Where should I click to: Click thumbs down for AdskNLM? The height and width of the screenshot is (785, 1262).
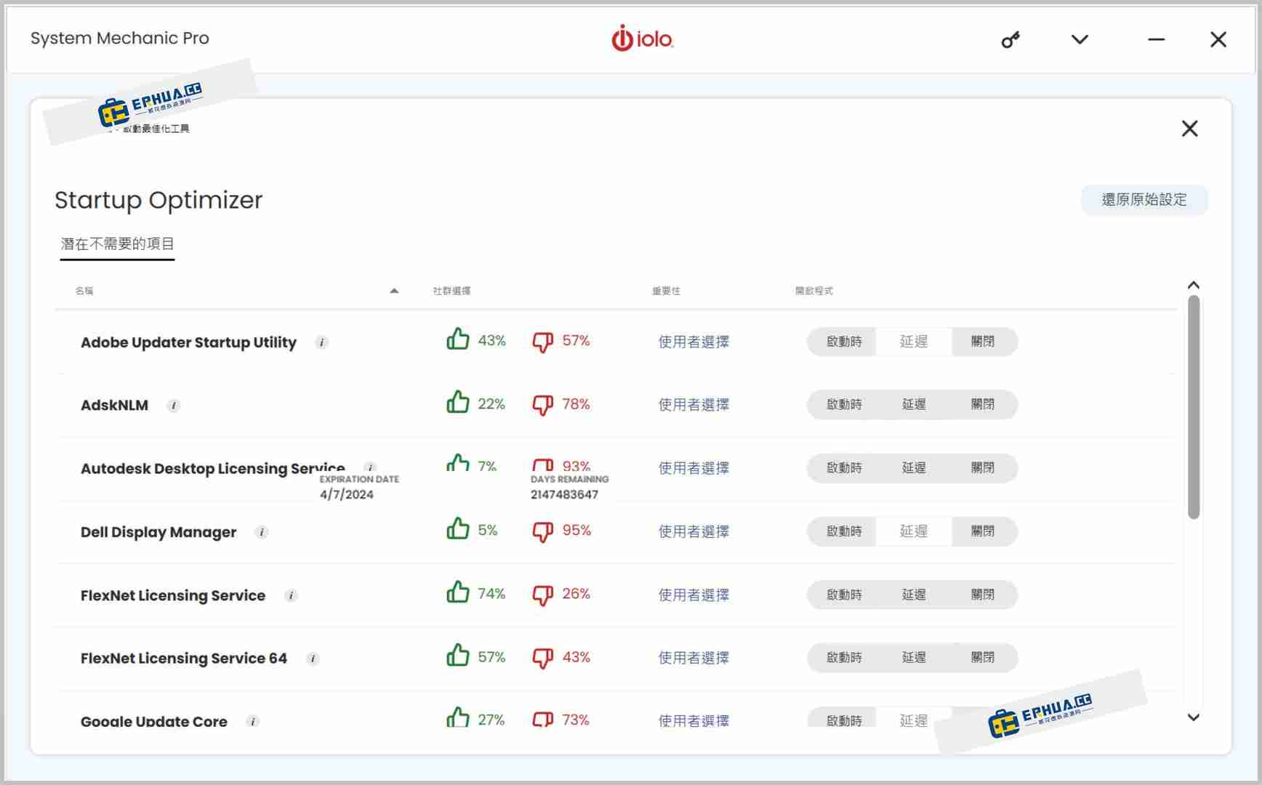(542, 405)
